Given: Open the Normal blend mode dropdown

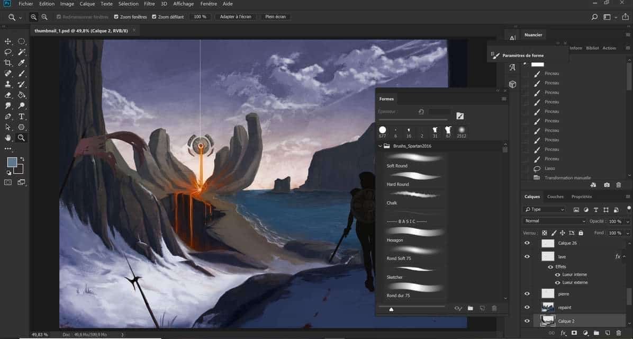Looking at the screenshot, I should [x=554, y=221].
